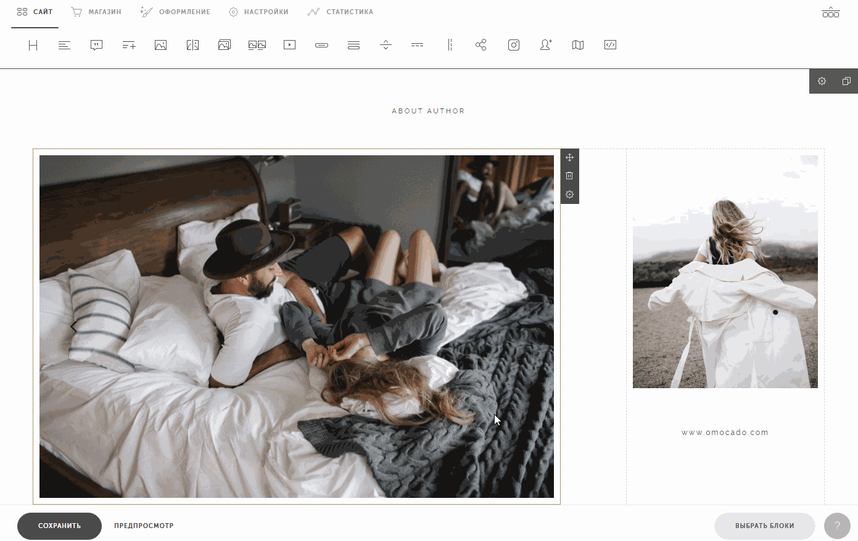The height and width of the screenshot is (541, 858).
Task: Open the site structure panel
Action: tap(831, 12)
